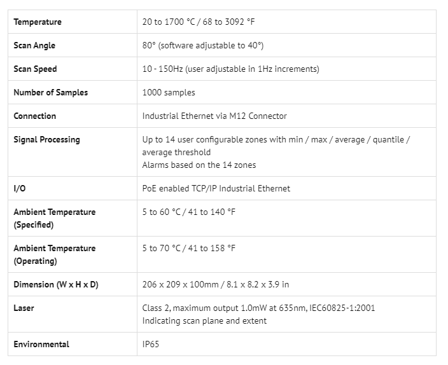Select PoE enabled TCP/IP Industrial Ethernet text
This screenshot has height=365, width=448.
pyautogui.click(x=216, y=189)
